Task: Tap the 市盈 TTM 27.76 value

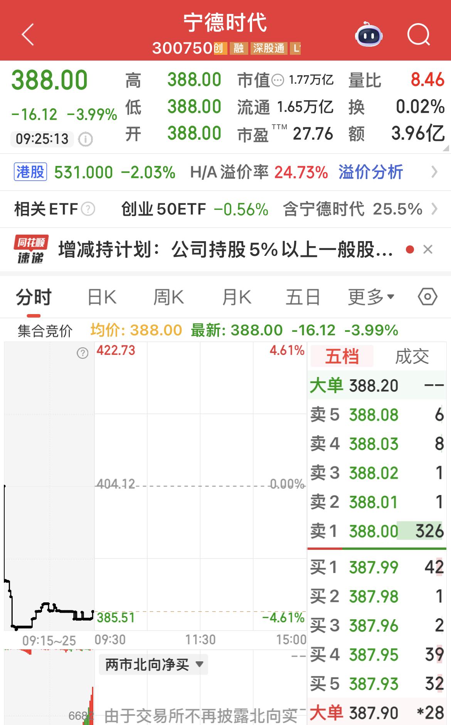Action: 313,134
